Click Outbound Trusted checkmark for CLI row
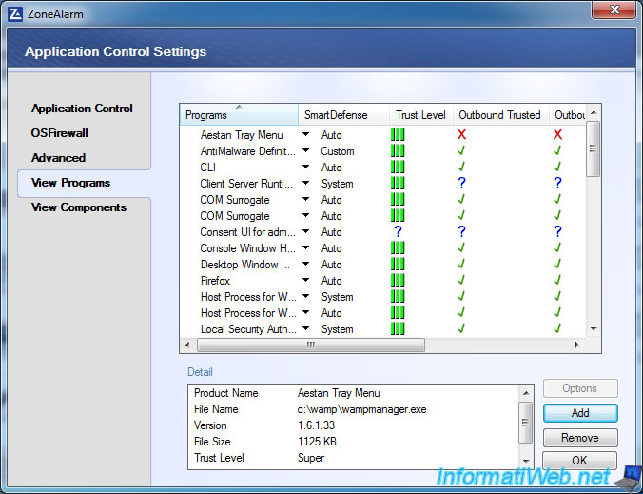The height and width of the screenshot is (494, 643). pos(461,167)
